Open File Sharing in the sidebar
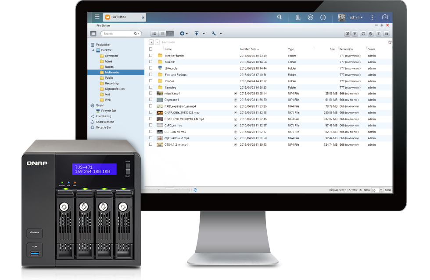 104,116
